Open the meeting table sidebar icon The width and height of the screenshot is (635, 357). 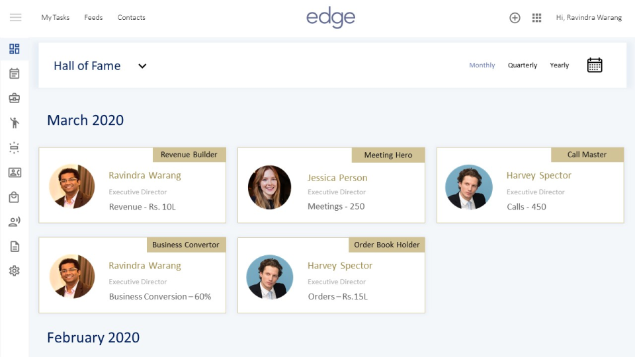[x=14, y=147]
